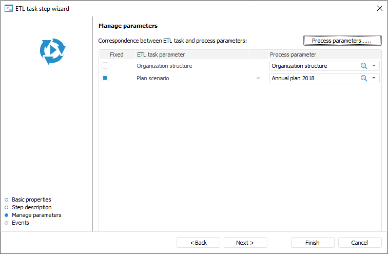Close the ETL task step wizard
Viewport: 388px width, 254px height.
(x=379, y=8)
